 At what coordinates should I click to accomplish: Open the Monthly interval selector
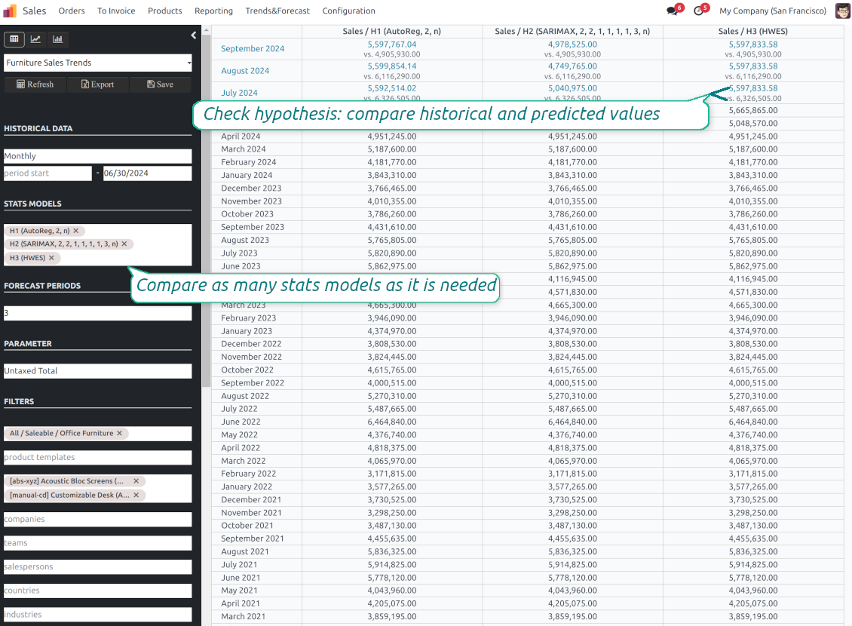[98, 156]
